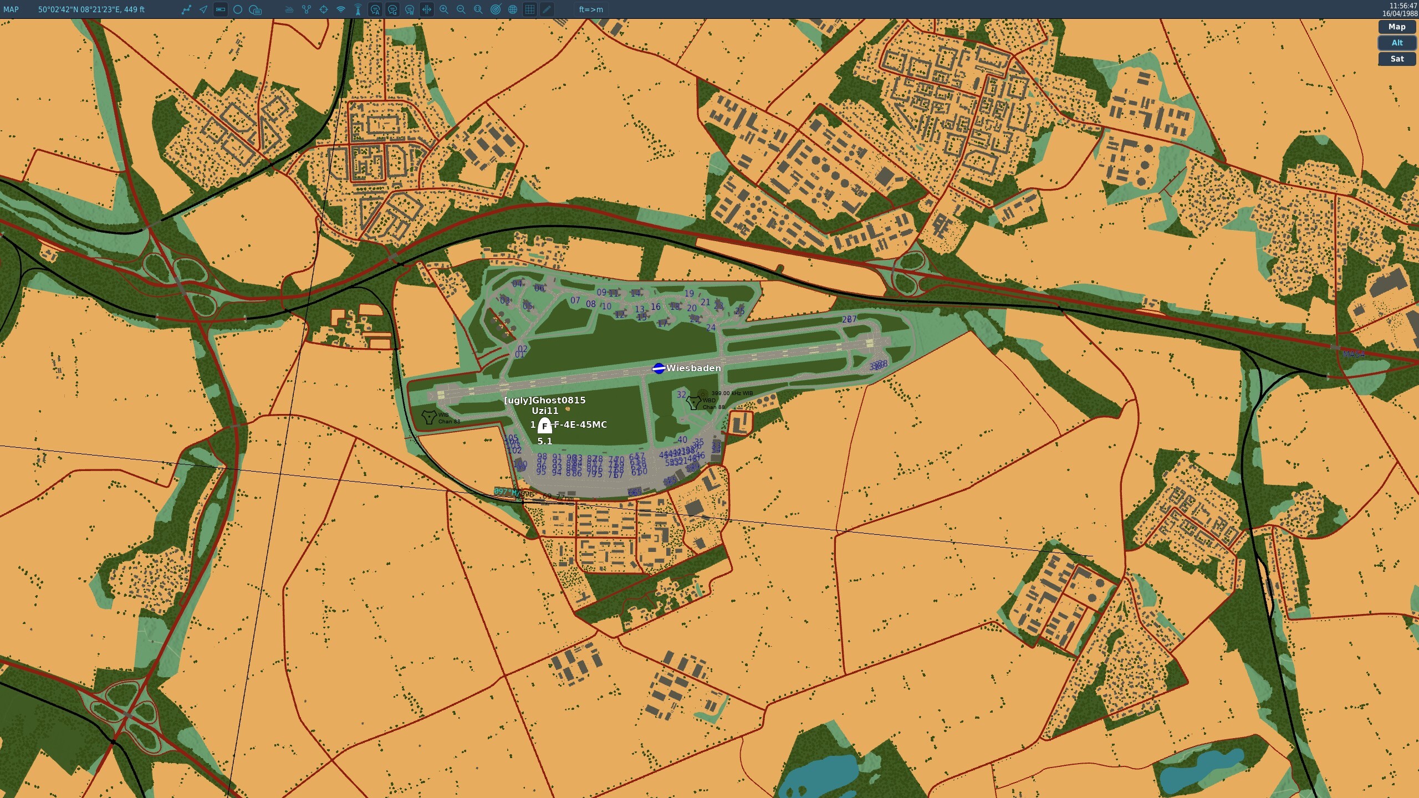Click the greyed tank ground unit icon
1419x798 pixels.
289,9
